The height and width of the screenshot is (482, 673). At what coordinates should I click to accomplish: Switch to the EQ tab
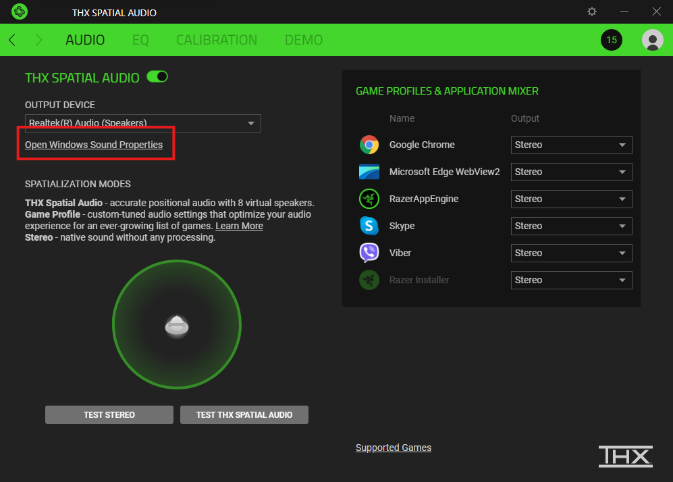click(140, 40)
